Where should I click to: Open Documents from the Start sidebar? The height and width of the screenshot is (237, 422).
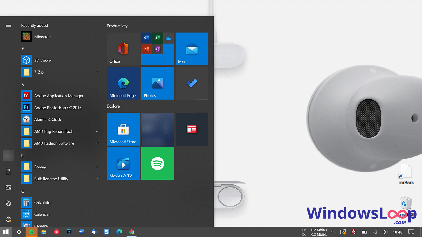pyautogui.click(x=8, y=172)
